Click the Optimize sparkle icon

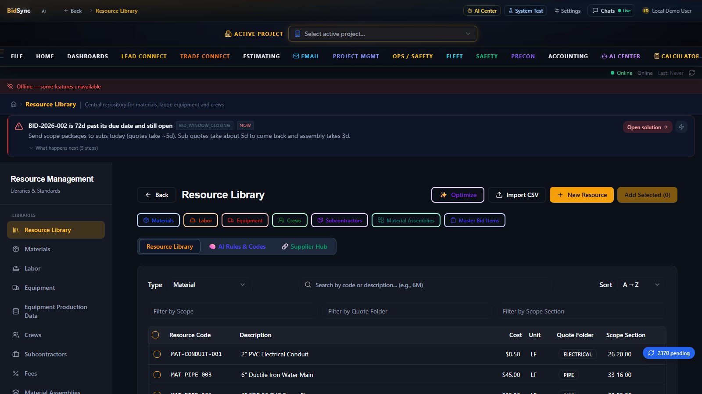coord(444,195)
